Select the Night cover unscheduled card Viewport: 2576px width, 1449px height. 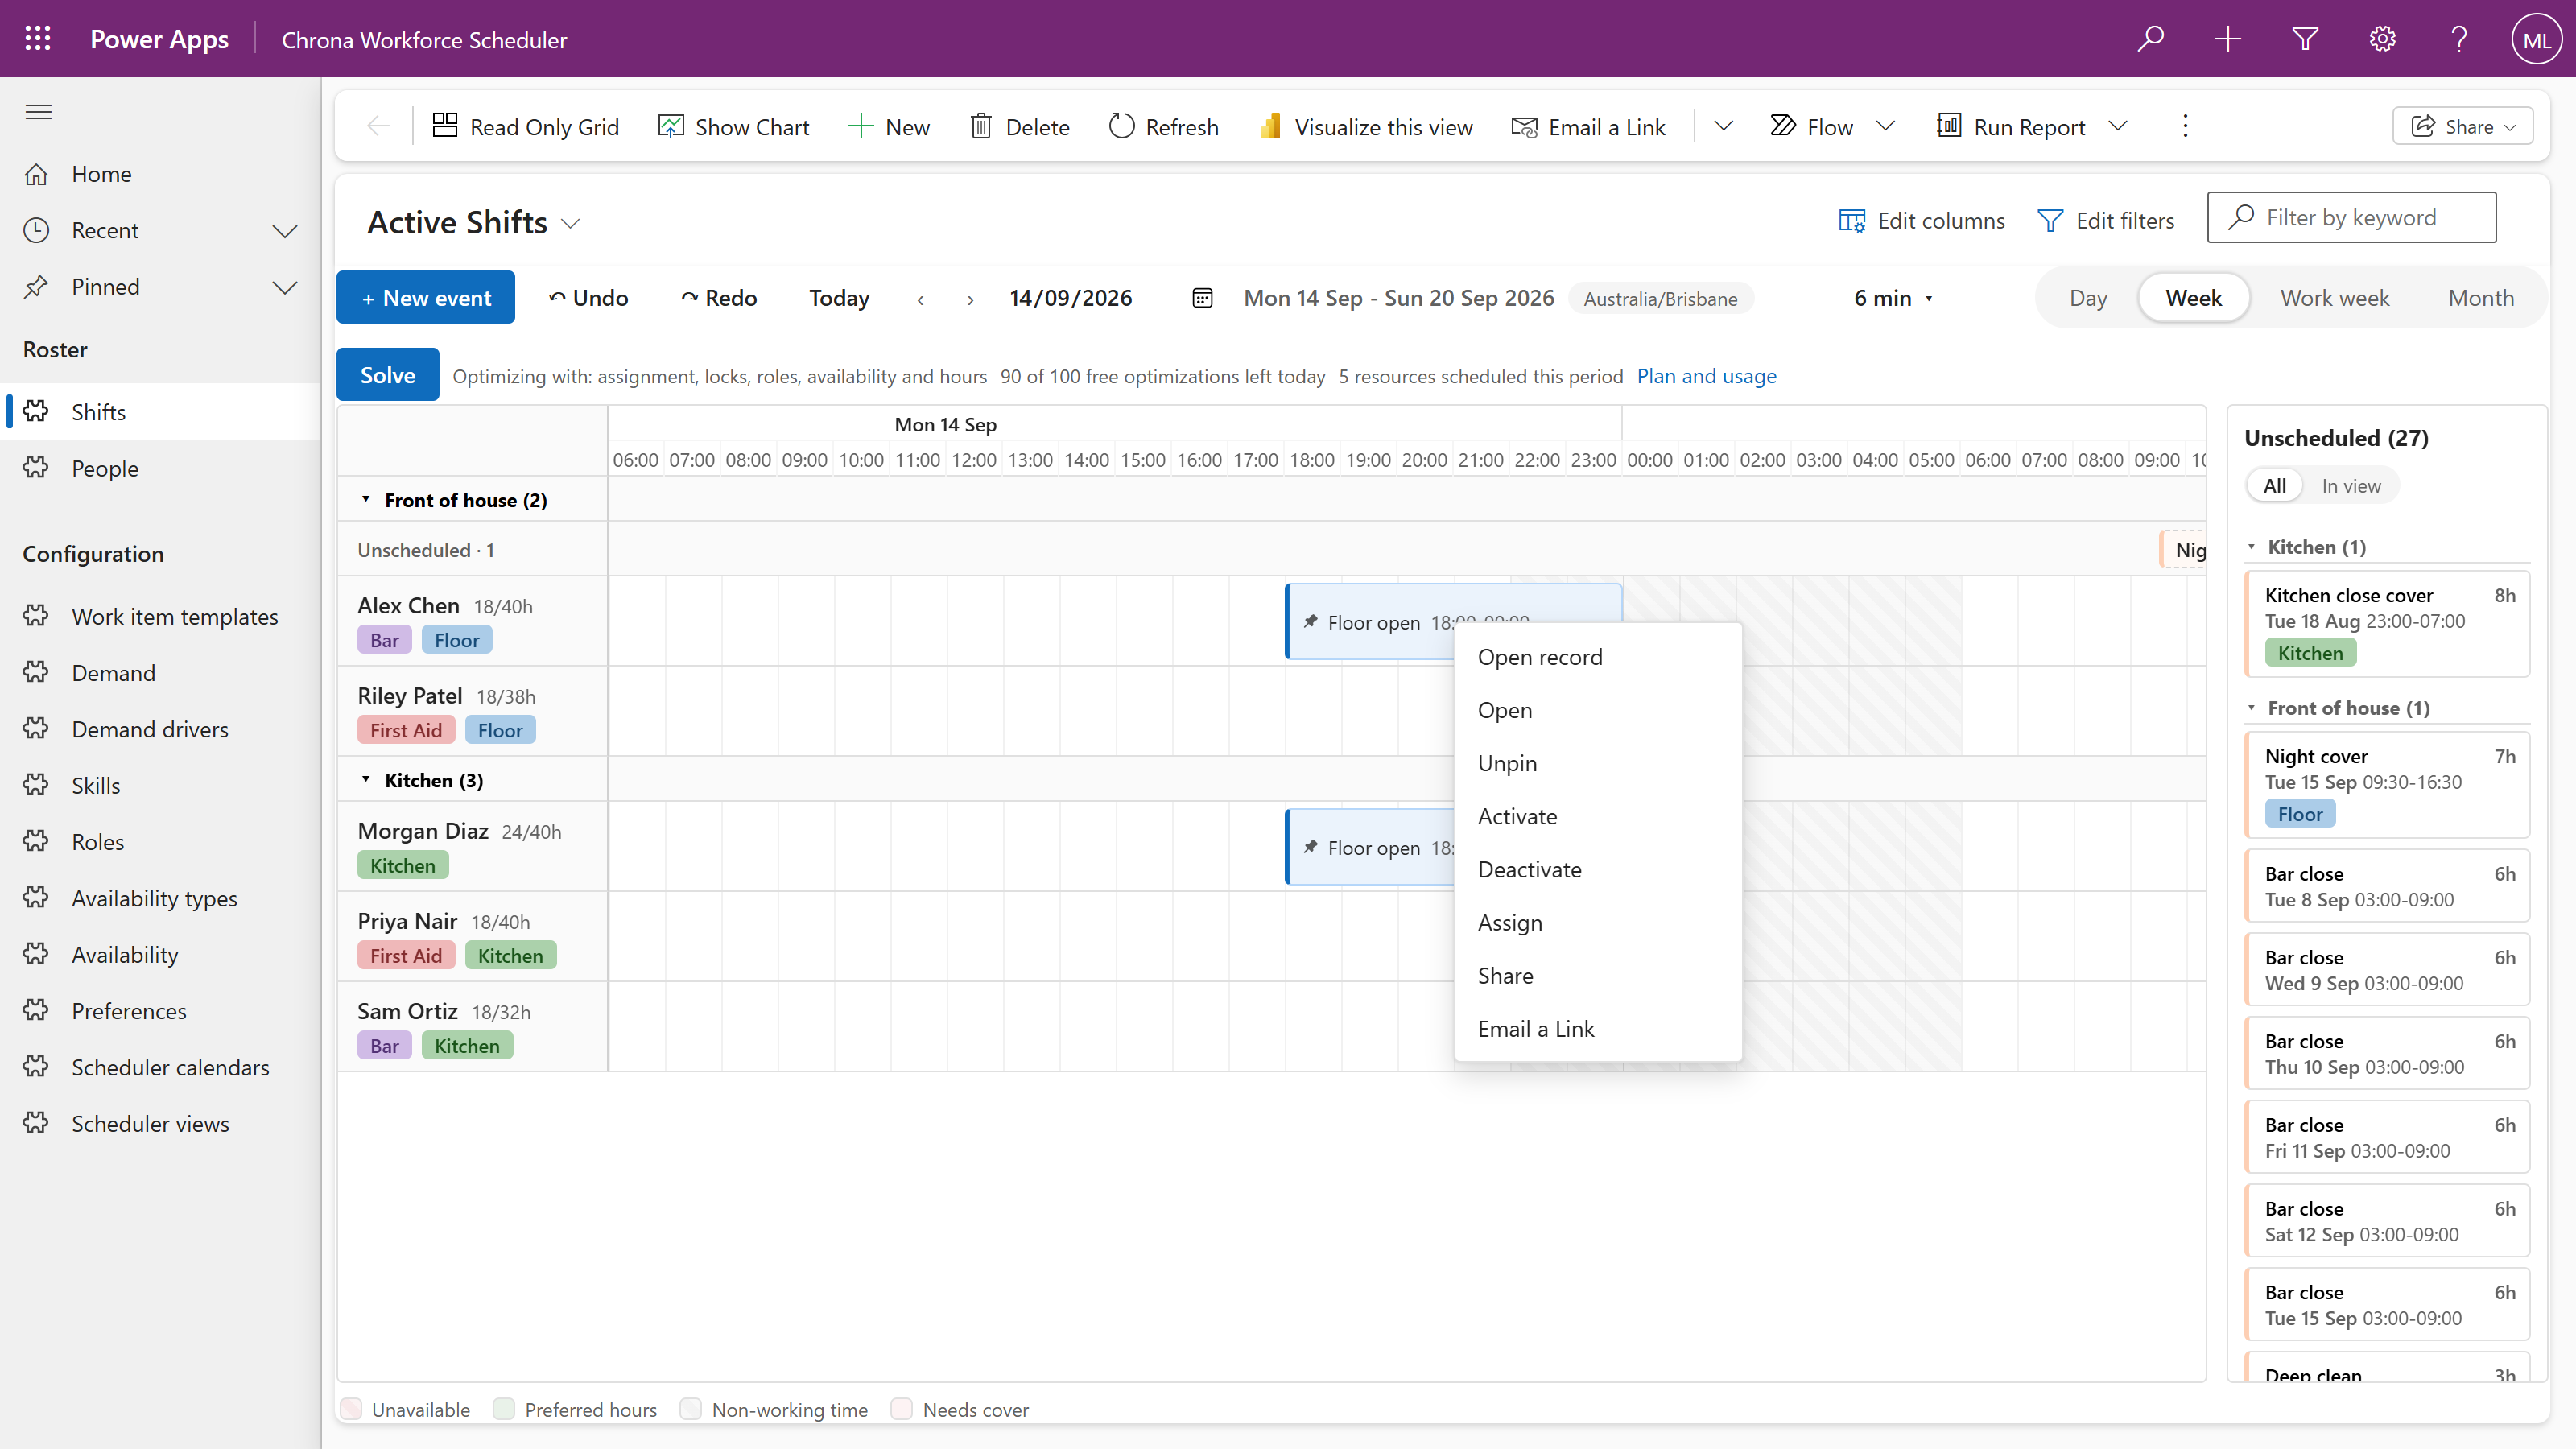point(2387,784)
